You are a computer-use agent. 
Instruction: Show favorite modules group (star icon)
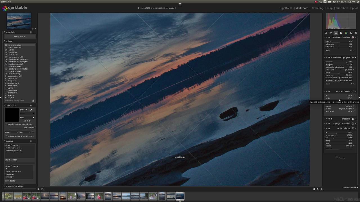pyautogui.click(x=331, y=33)
